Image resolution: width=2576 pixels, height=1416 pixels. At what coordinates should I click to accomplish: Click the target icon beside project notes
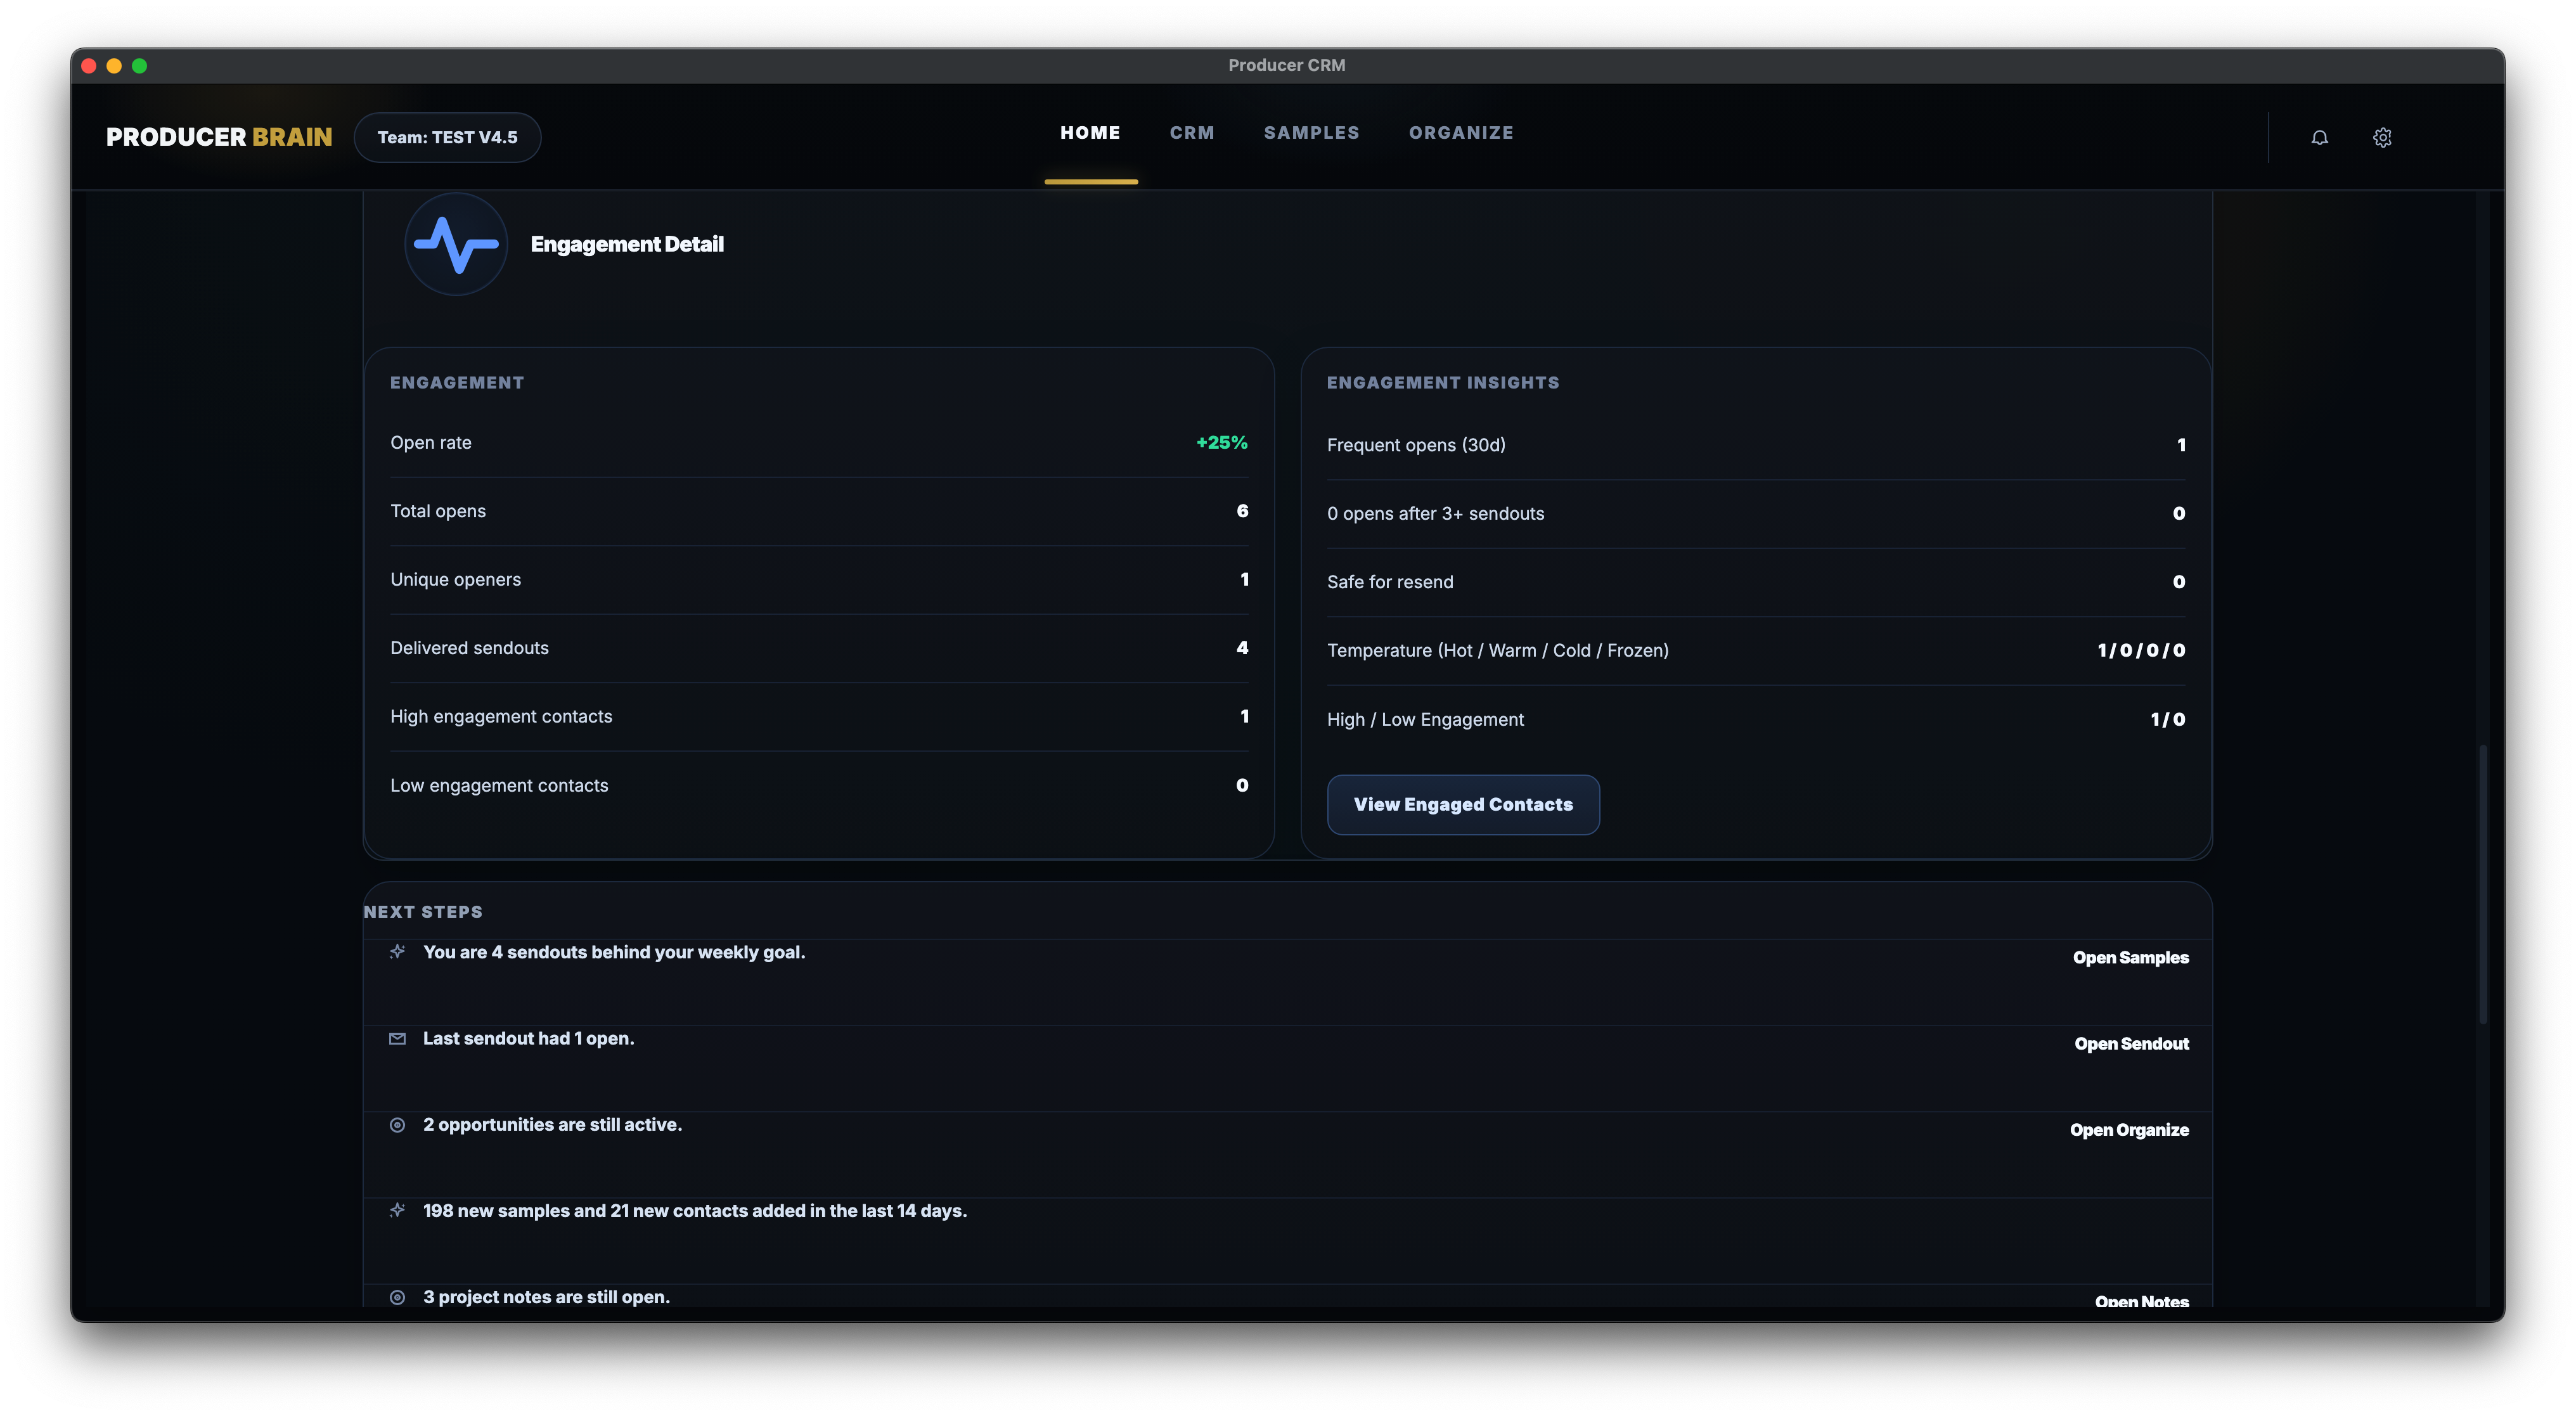point(397,1297)
